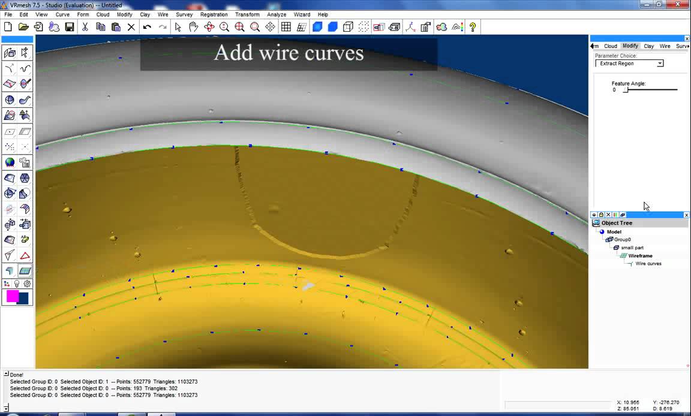The height and width of the screenshot is (416, 691).
Task: Open the File menu
Action: point(8,14)
